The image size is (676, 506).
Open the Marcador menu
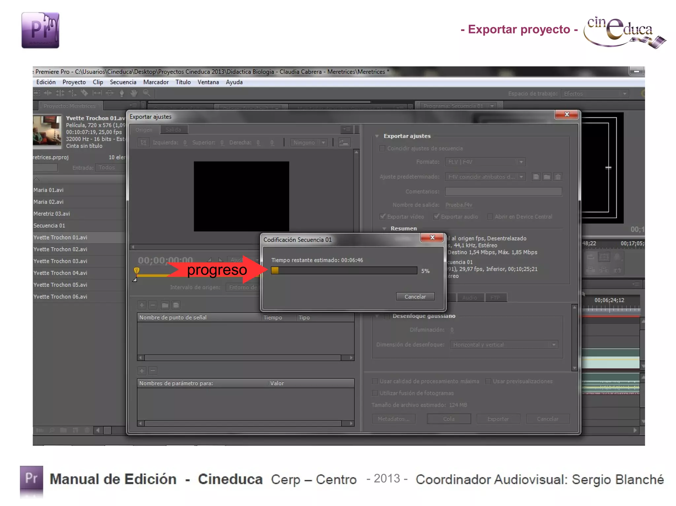156,82
